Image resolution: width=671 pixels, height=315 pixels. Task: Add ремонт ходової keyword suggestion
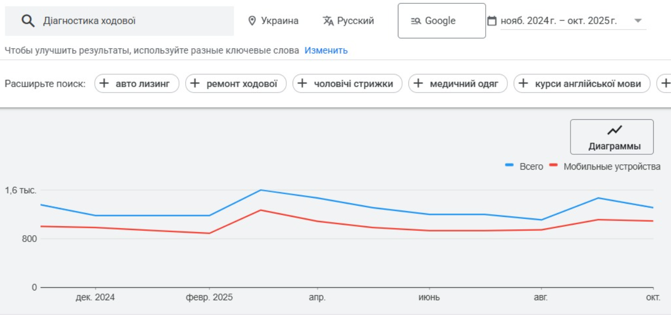coord(236,83)
